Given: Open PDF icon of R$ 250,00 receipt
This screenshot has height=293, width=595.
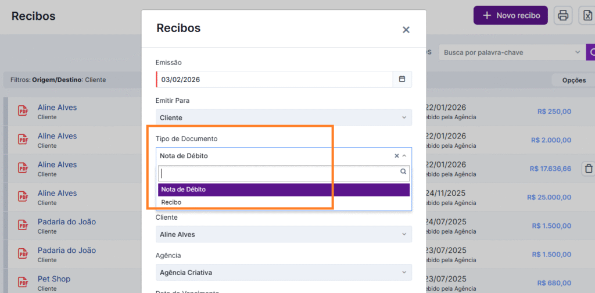Looking at the screenshot, I should (23, 111).
